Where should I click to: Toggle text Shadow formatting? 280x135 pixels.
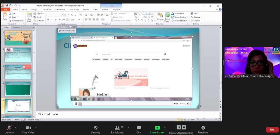click(x=59, y=19)
